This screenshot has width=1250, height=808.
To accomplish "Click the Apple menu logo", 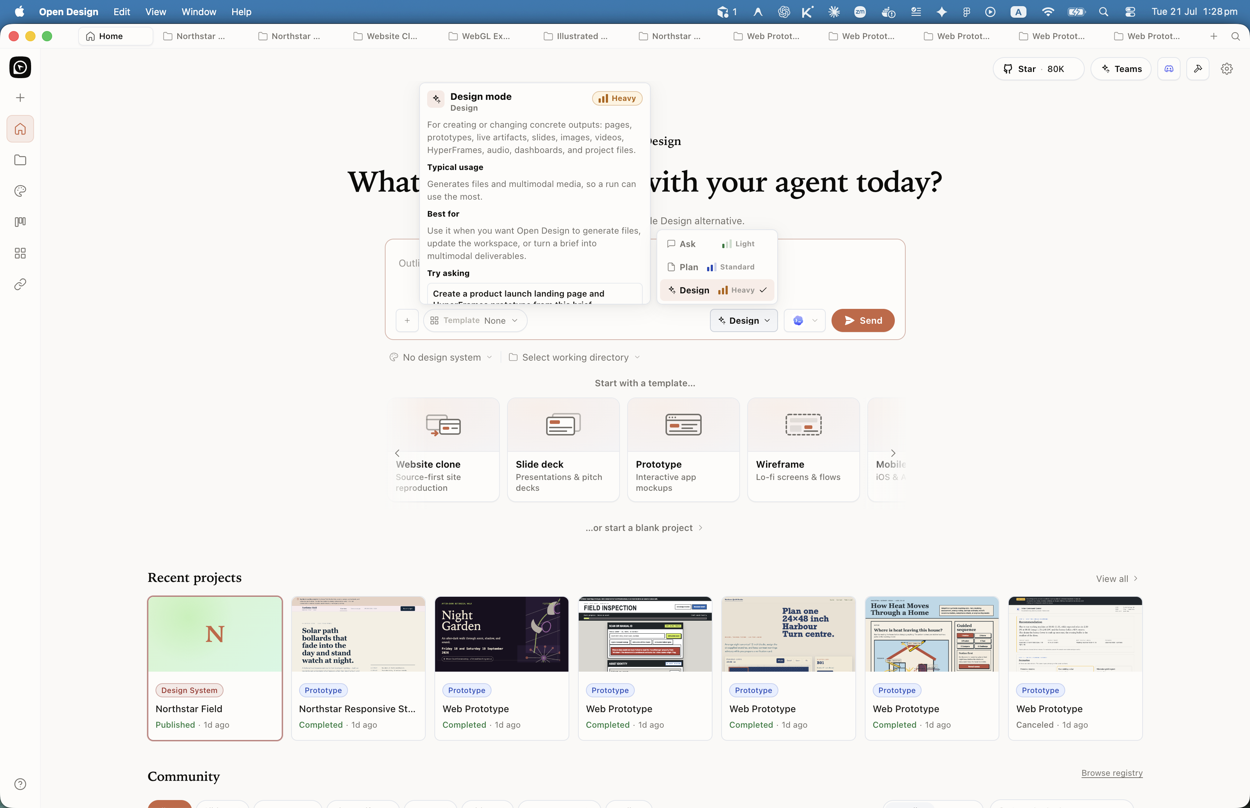I will 20,12.
